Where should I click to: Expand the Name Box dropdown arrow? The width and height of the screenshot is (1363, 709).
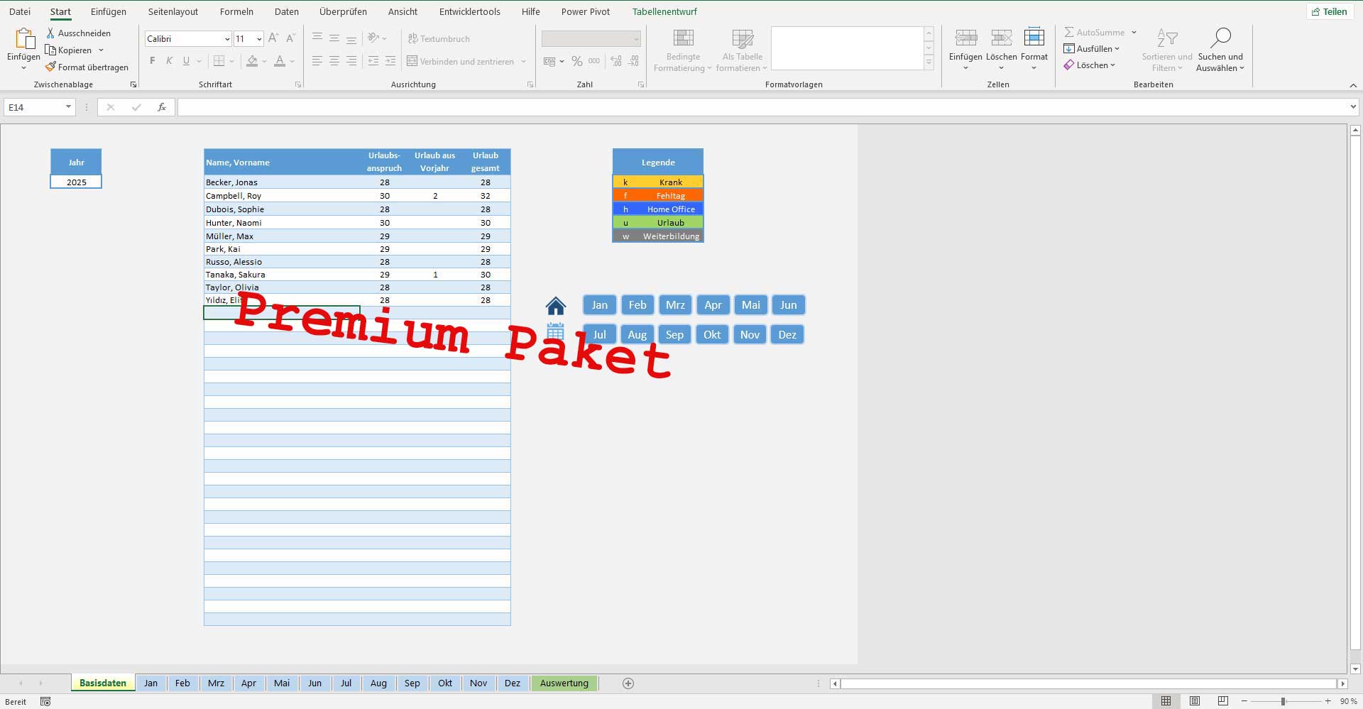(68, 107)
